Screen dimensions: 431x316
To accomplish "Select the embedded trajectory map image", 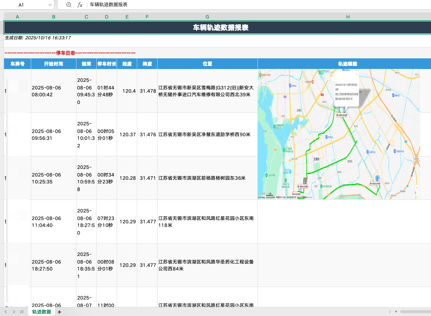I will (339, 134).
